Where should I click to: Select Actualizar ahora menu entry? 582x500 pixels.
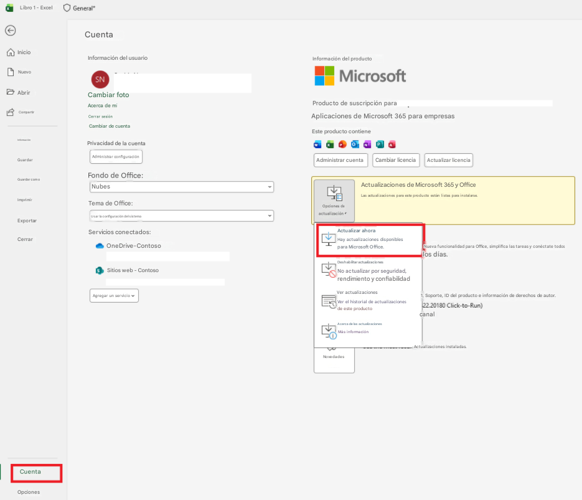370,239
